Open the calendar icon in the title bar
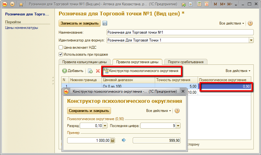The width and height of the screenshot is (261, 155). 206,4
